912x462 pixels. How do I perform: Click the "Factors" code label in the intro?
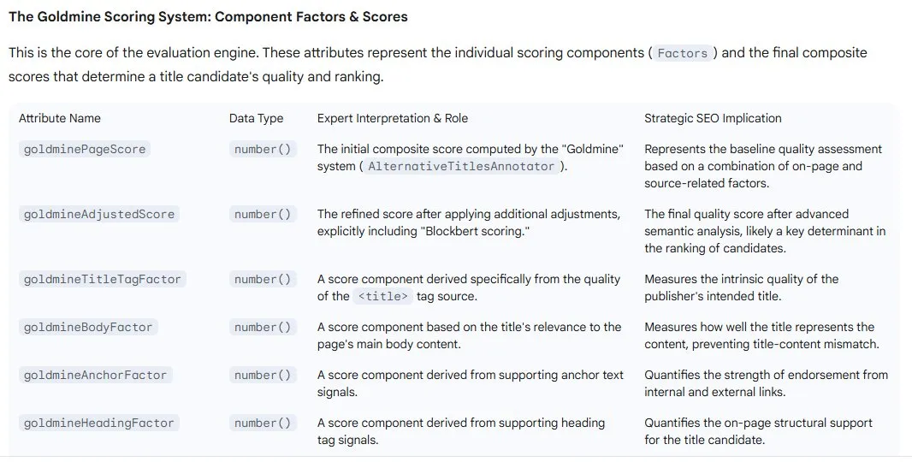[x=683, y=53]
